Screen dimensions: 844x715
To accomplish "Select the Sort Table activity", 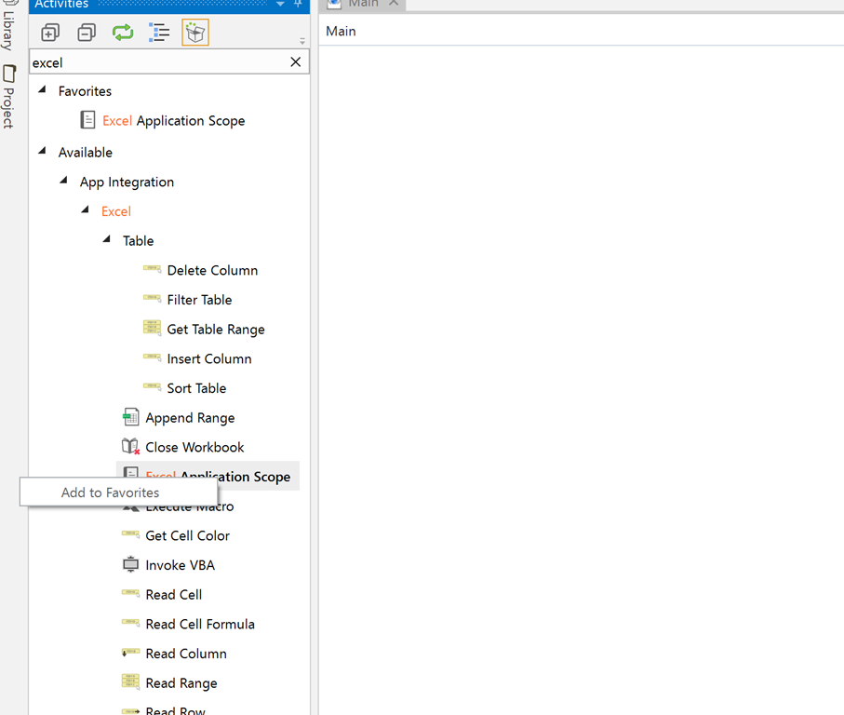I will click(x=184, y=388).
